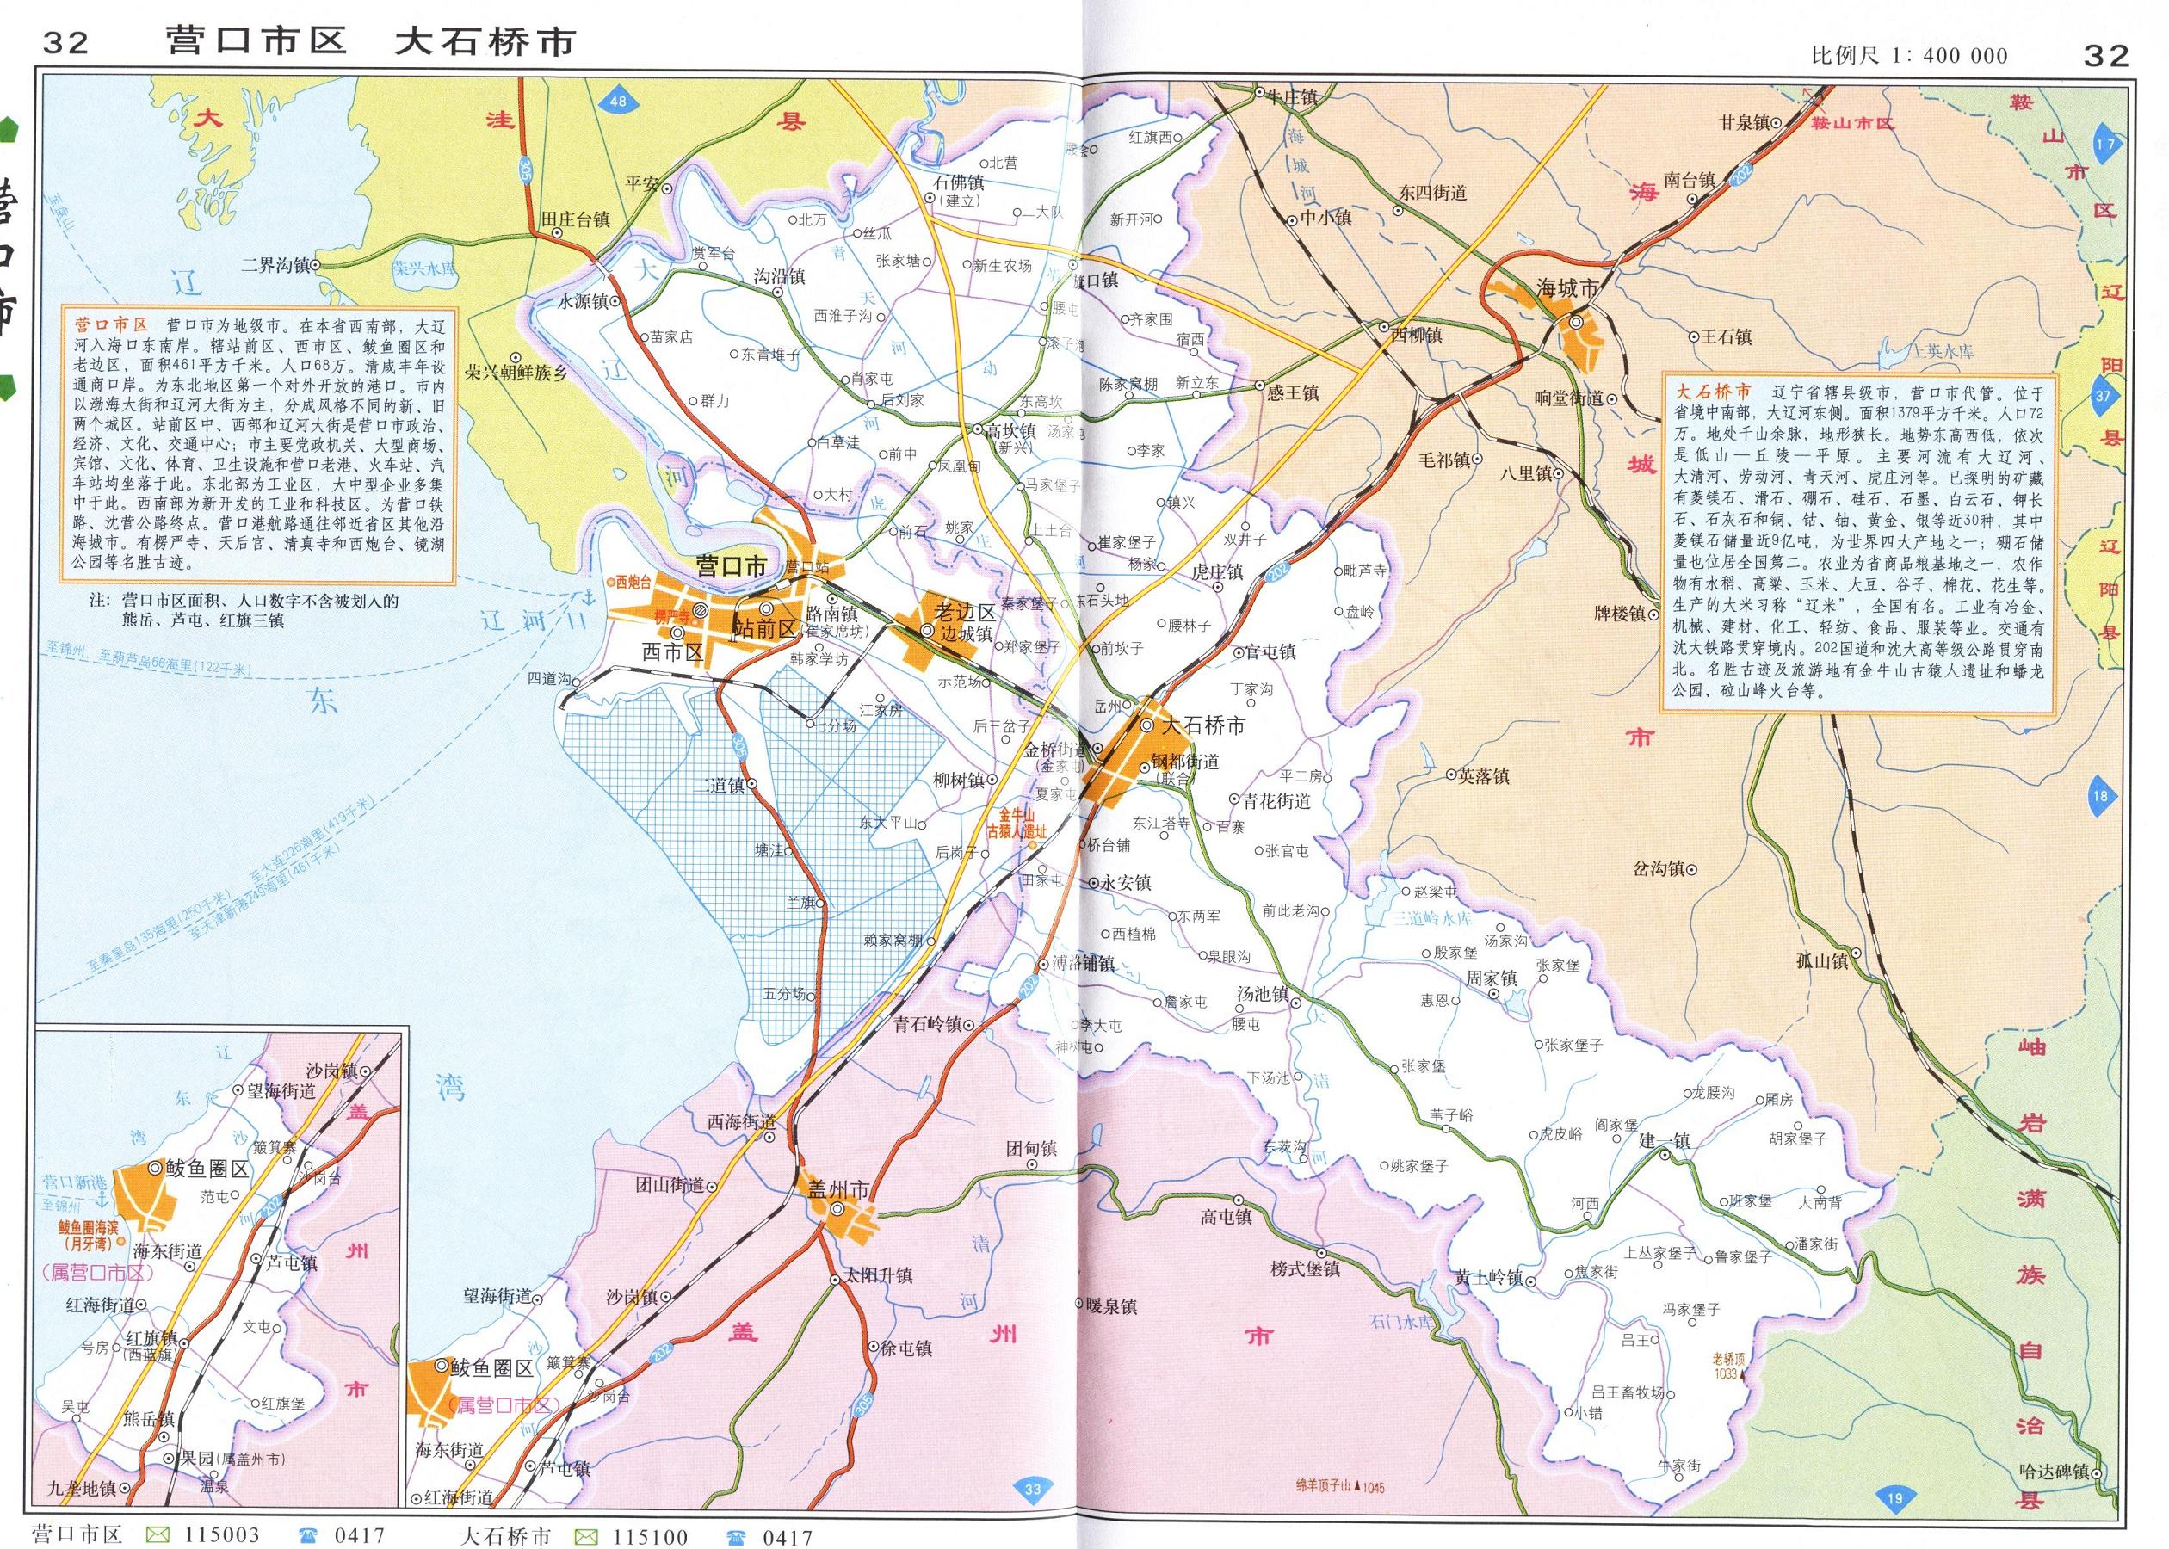This screenshot has width=2169, height=1549.
Task: Click the 比例尺 1:400 000 scale text
Action: click(1910, 55)
